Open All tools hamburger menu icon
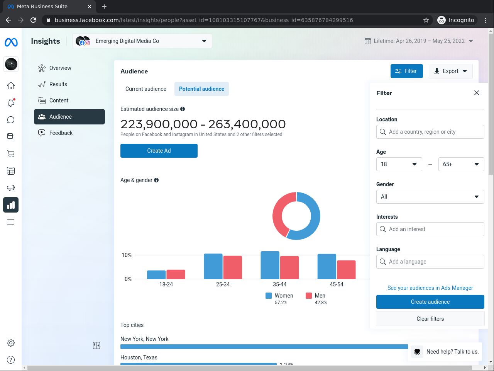Screen dimensions: 494x371 (x=11, y=222)
